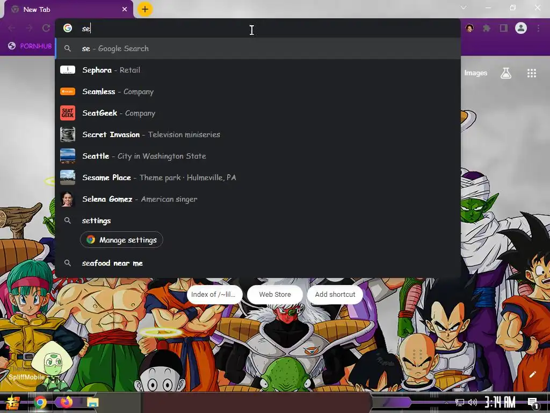Select the Seamless Company suggestion
Screen dimensions: 550x413
(258, 91)
